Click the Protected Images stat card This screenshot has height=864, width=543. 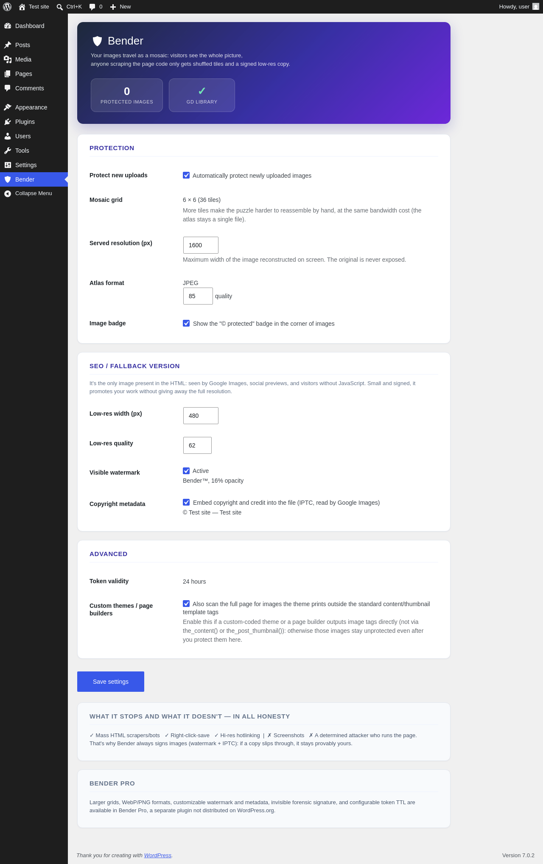point(127,95)
